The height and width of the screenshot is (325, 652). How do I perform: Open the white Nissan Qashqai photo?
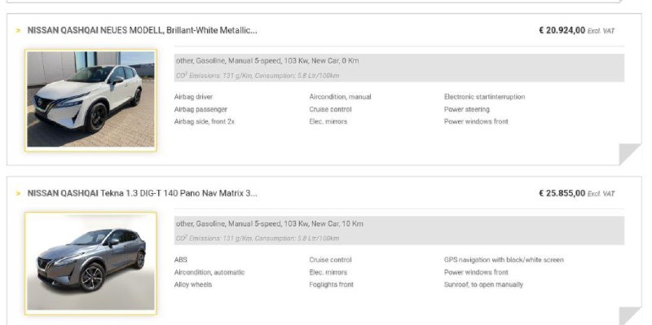click(90, 99)
